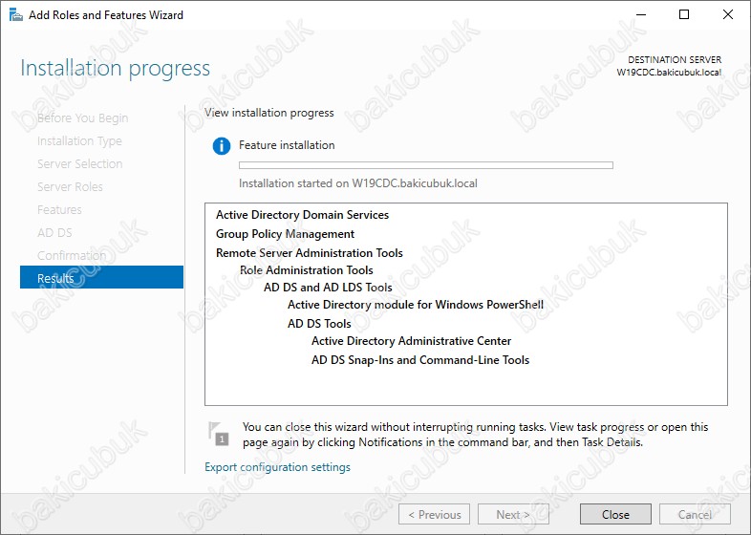Click the View installation progress heading
The height and width of the screenshot is (535, 751).
269,113
